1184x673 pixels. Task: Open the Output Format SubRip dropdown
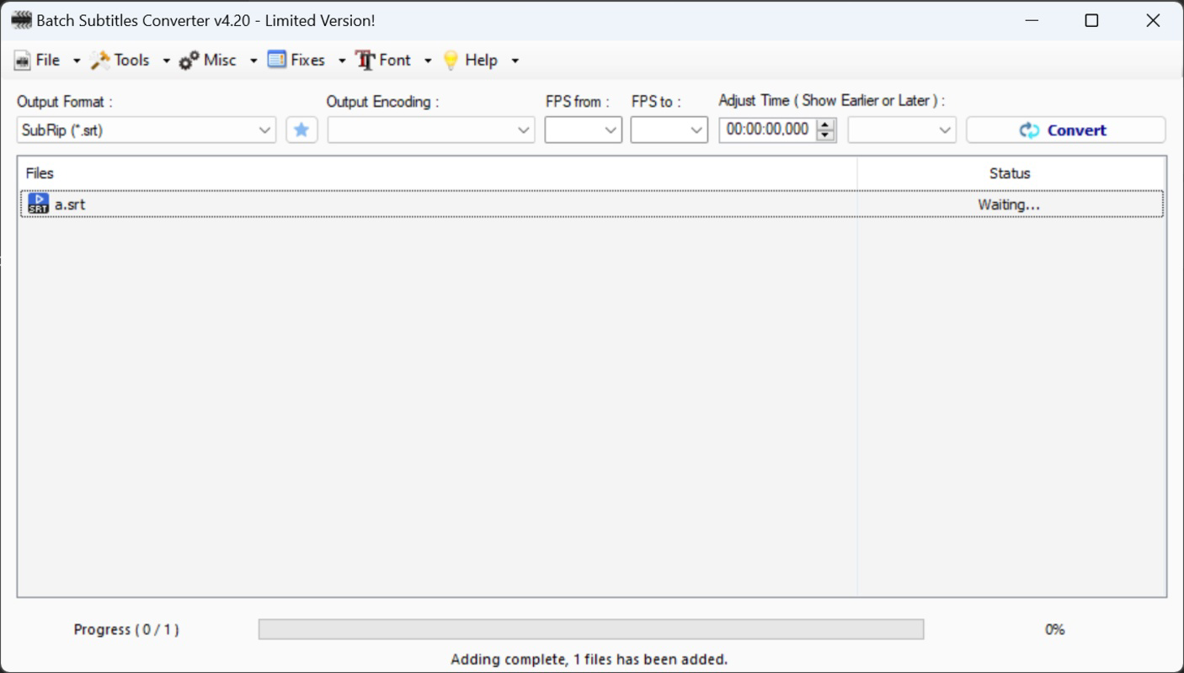pos(147,130)
